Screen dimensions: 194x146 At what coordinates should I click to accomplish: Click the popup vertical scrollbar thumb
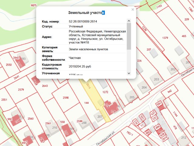tap(129, 36)
